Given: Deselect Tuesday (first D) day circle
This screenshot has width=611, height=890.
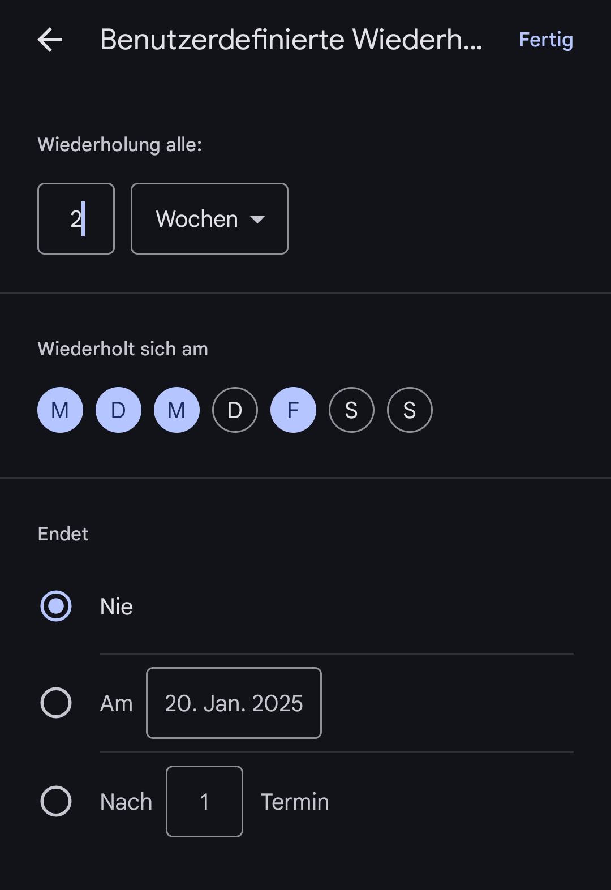Looking at the screenshot, I should click(x=118, y=410).
